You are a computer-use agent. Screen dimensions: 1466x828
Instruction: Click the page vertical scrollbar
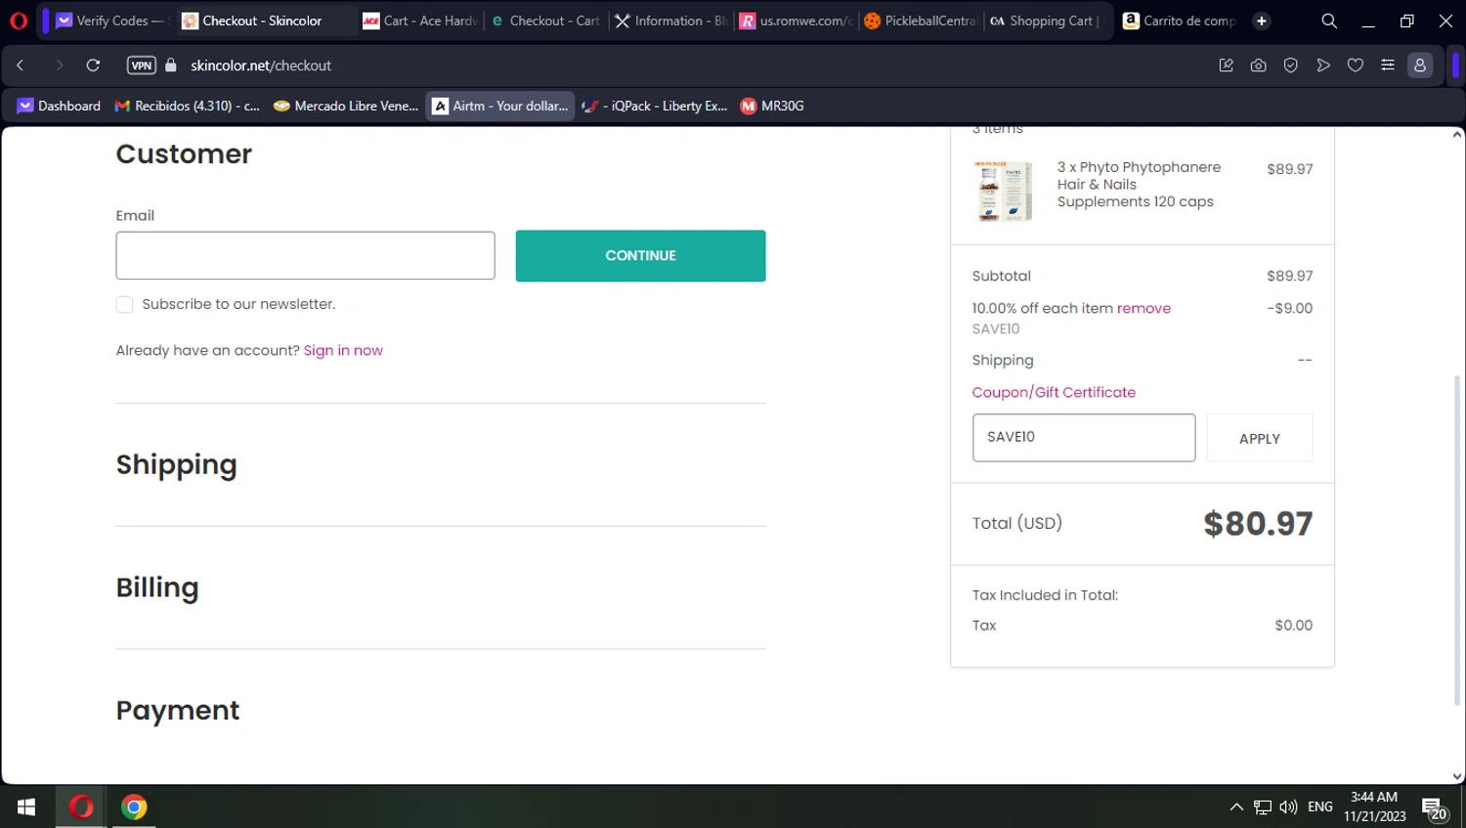pyautogui.click(x=1457, y=540)
